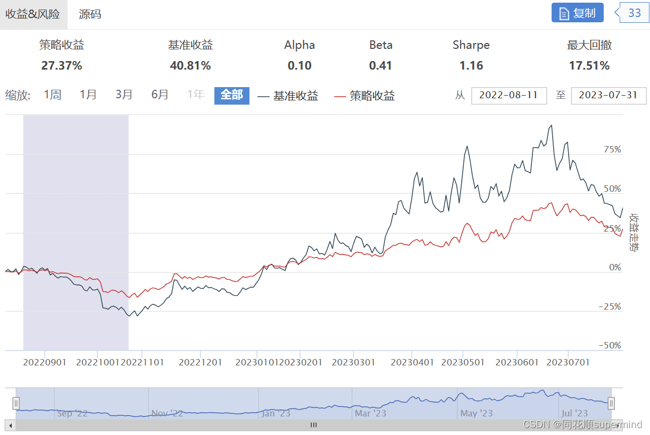Toggle the 基准收益 legend series
650x435 pixels.
tap(288, 96)
